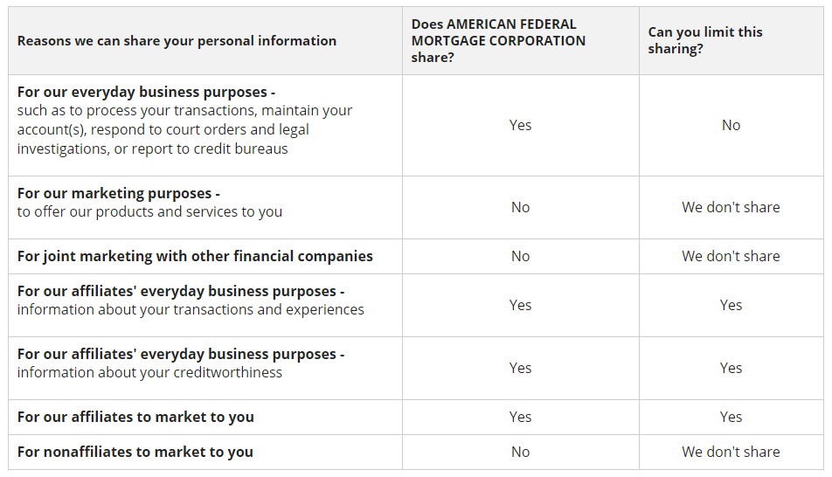Click the 'Can you limit this sharing?' header
This screenshot has height=477, width=832.
point(705,41)
